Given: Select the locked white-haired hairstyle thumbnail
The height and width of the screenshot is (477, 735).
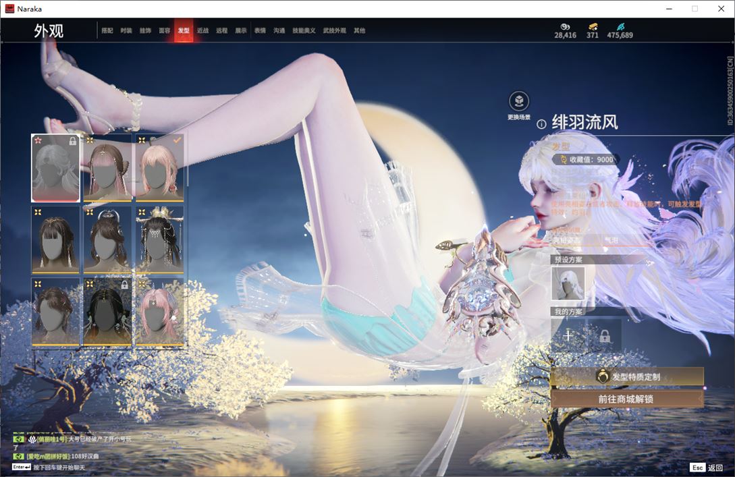Looking at the screenshot, I should (55, 168).
